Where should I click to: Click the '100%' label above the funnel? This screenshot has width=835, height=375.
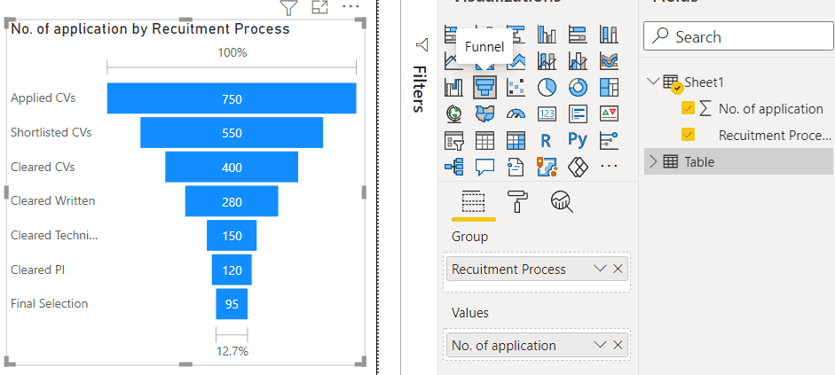pyautogui.click(x=232, y=52)
